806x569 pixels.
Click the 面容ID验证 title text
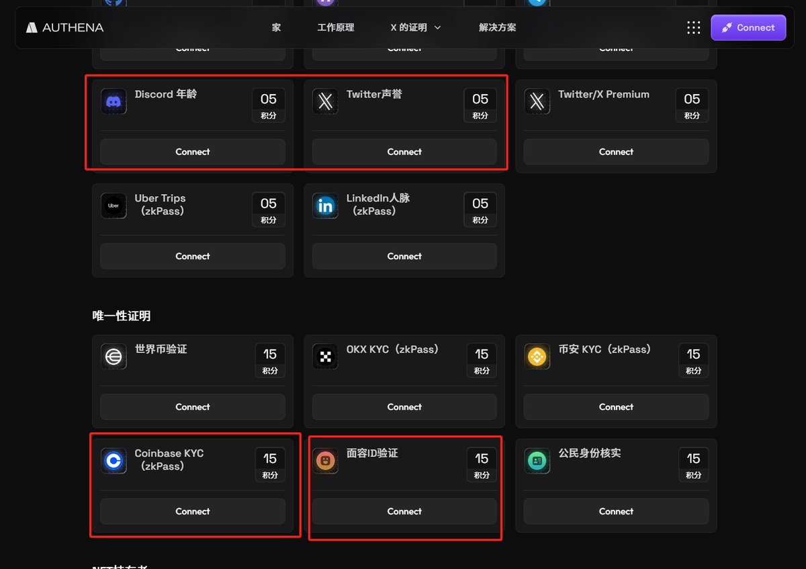click(x=372, y=453)
